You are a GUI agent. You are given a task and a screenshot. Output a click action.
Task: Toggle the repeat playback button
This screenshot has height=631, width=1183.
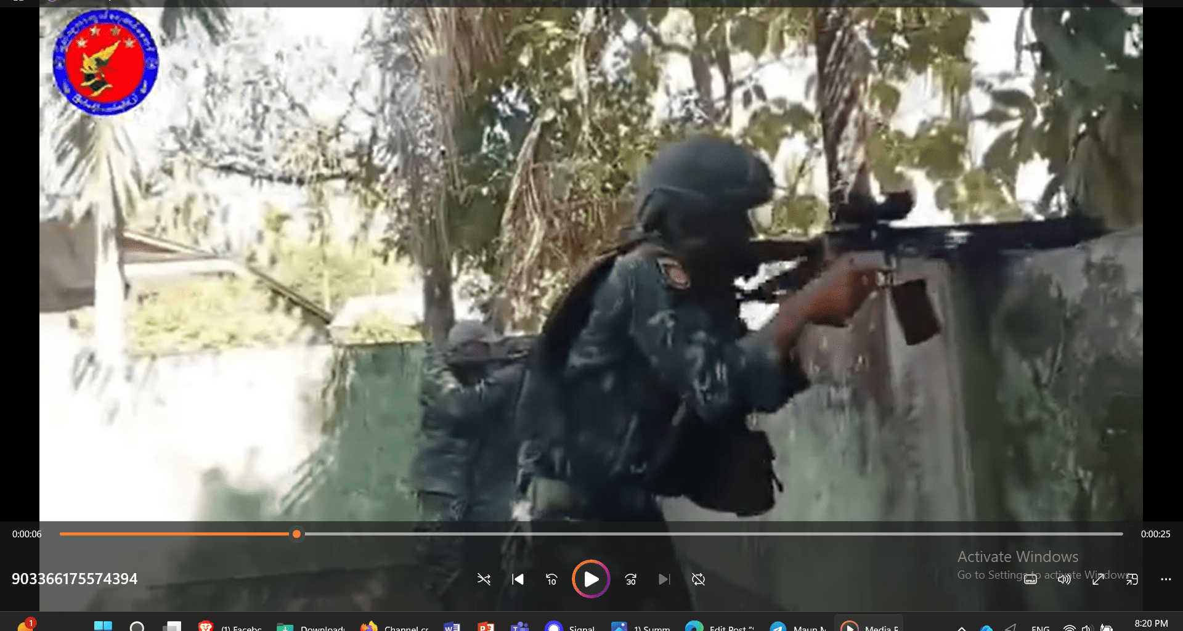coord(698,579)
